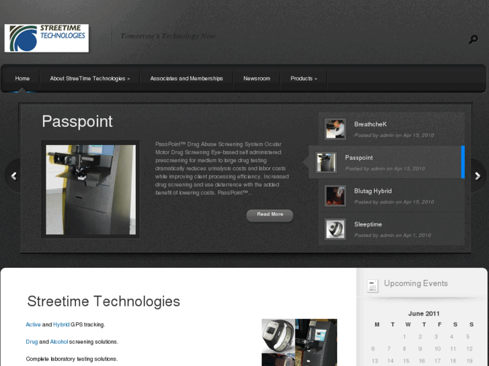Select the BreathcheK thumbnail
The width and height of the screenshot is (489, 366).
click(x=335, y=129)
